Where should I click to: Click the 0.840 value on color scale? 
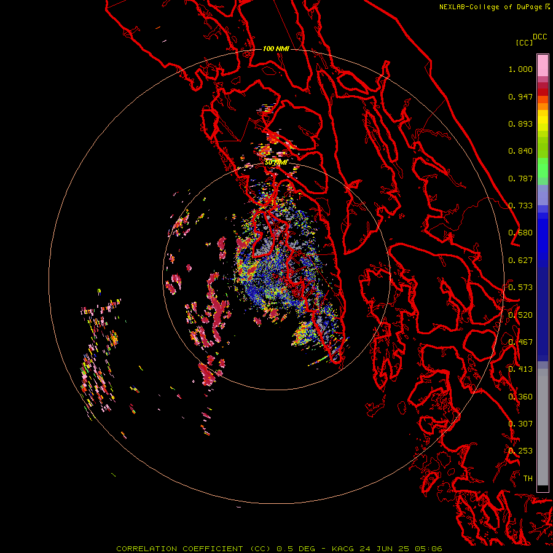[520, 151]
